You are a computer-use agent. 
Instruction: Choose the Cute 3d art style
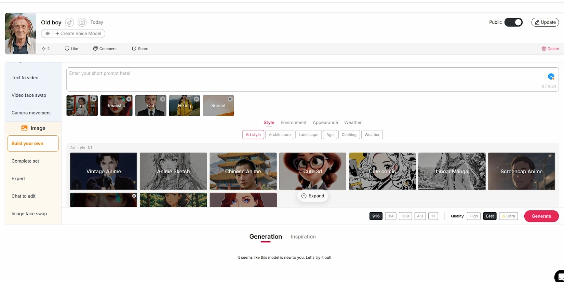pos(312,171)
